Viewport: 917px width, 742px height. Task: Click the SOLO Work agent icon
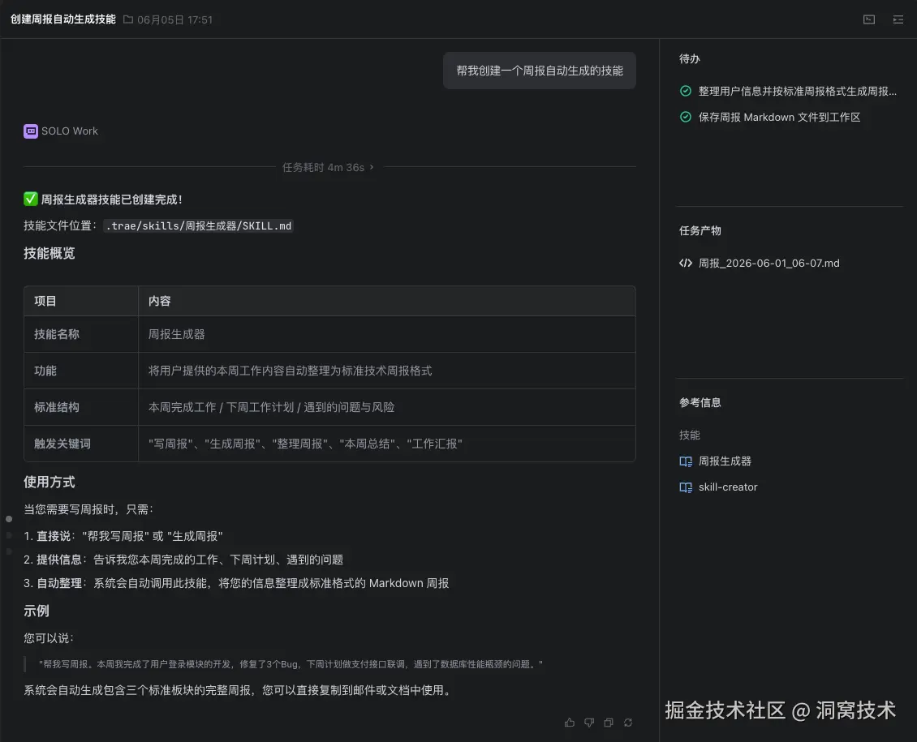coord(30,131)
